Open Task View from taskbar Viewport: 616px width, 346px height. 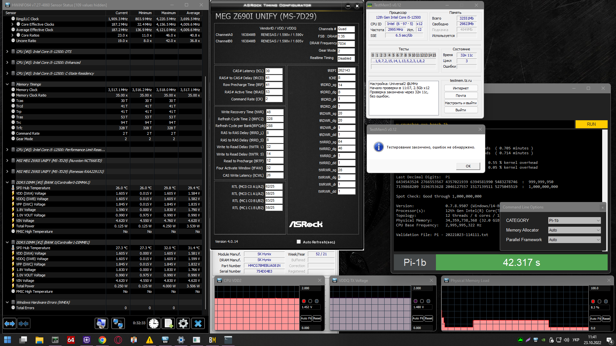click(x=23, y=340)
